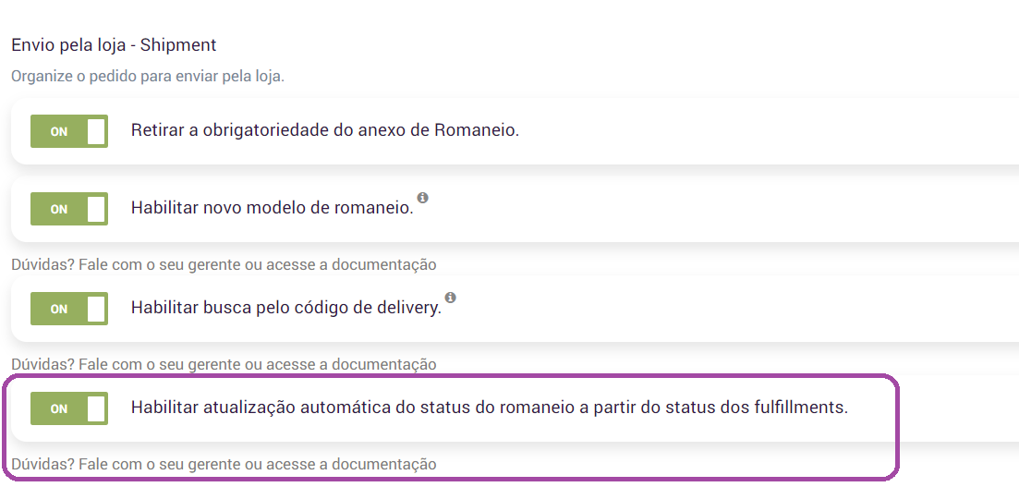Click info icon next to código de delivery
1019x487 pixels.
tap(450, 298)
